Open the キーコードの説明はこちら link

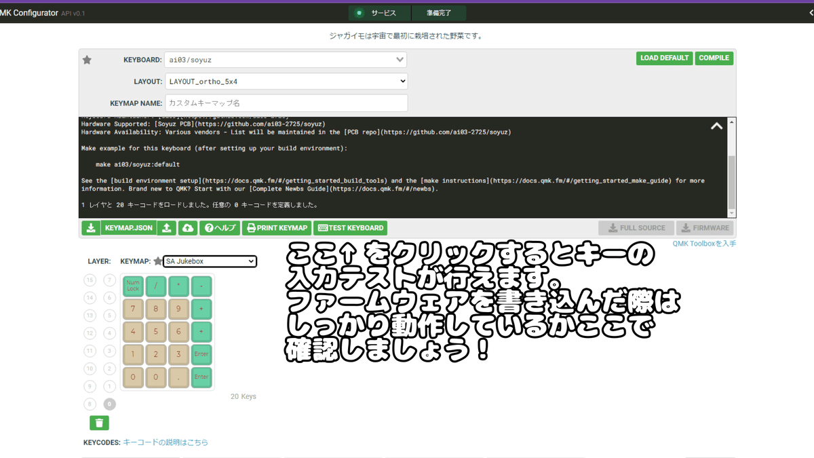[166, 442]
